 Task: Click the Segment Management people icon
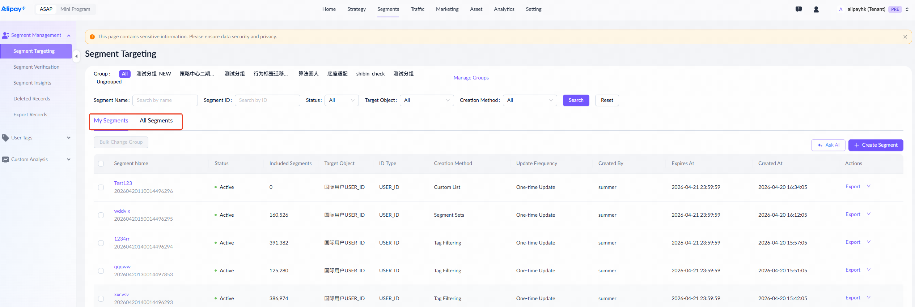click(x=5, y=35)
